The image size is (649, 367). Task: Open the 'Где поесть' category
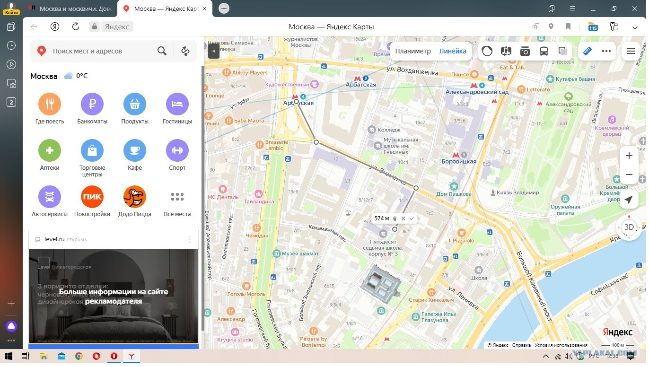click(x=50, y=105)
